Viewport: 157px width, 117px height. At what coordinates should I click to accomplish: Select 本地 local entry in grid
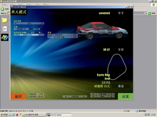coord(21,35)
